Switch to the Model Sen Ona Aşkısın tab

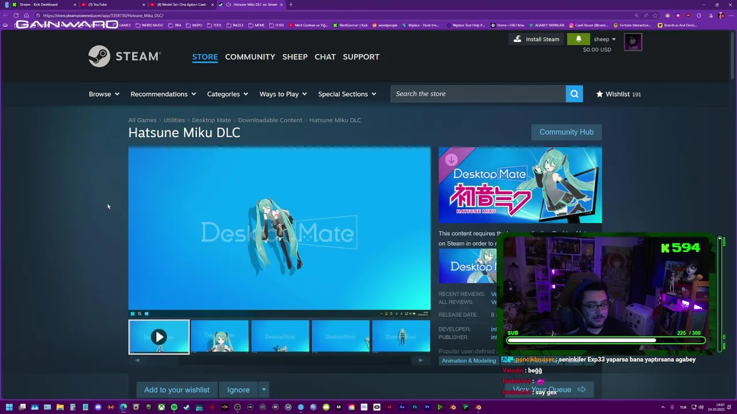click(x=181, y=5)
